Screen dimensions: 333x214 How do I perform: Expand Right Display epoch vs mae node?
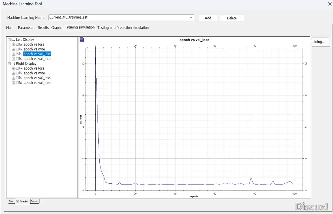pyautogui.click(x=13, y=73)
